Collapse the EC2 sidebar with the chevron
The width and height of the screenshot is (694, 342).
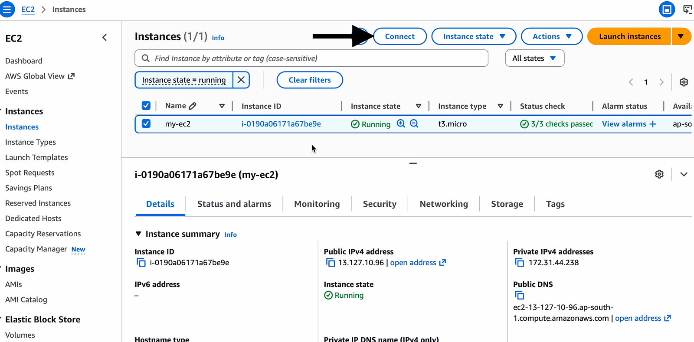[x=105, y=38]
